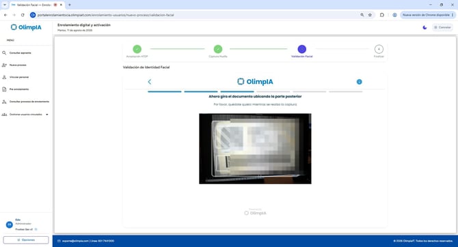
Task: Click the document camera preview image
Action: [x=255, y=149]
